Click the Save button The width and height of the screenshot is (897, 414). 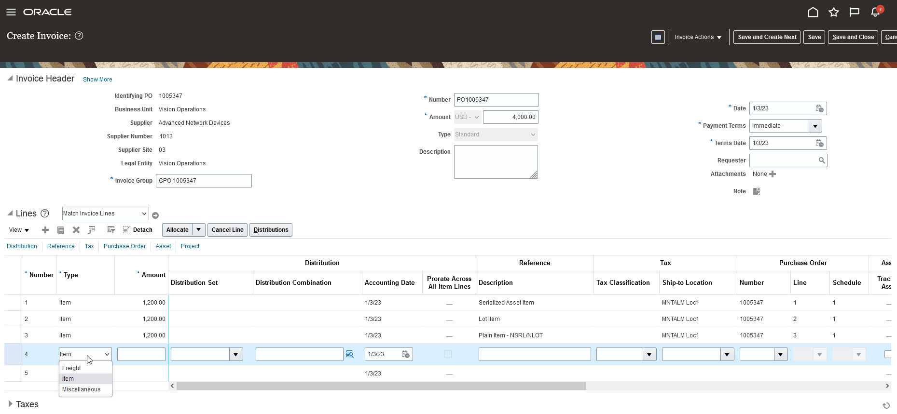tap(814, 37)
